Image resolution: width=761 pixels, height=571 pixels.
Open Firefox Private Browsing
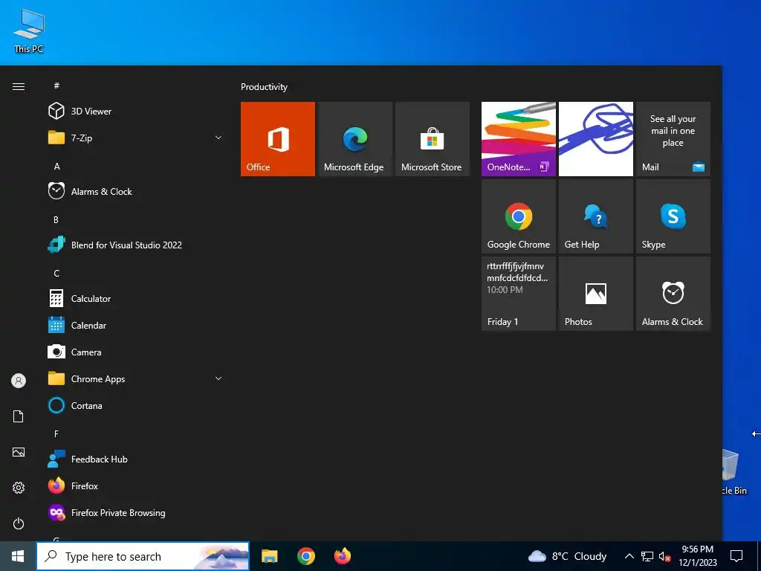[135, 512]
